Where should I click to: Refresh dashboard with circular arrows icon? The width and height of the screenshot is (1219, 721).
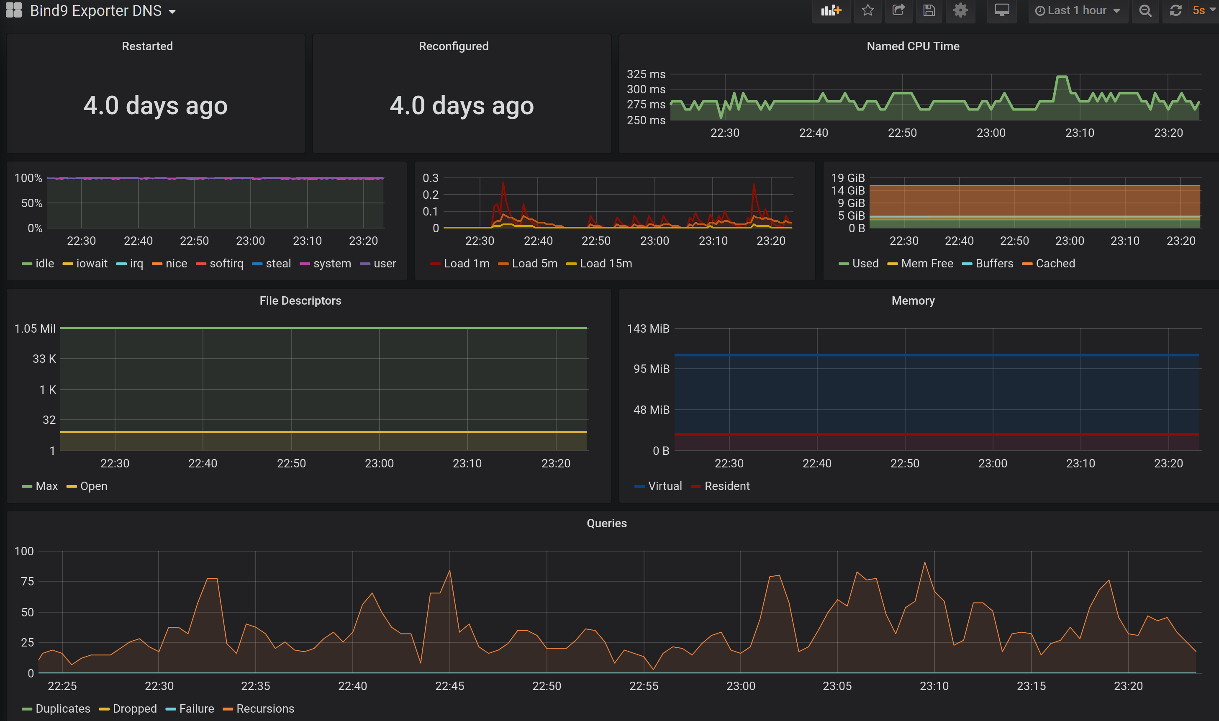[1175, 11]
